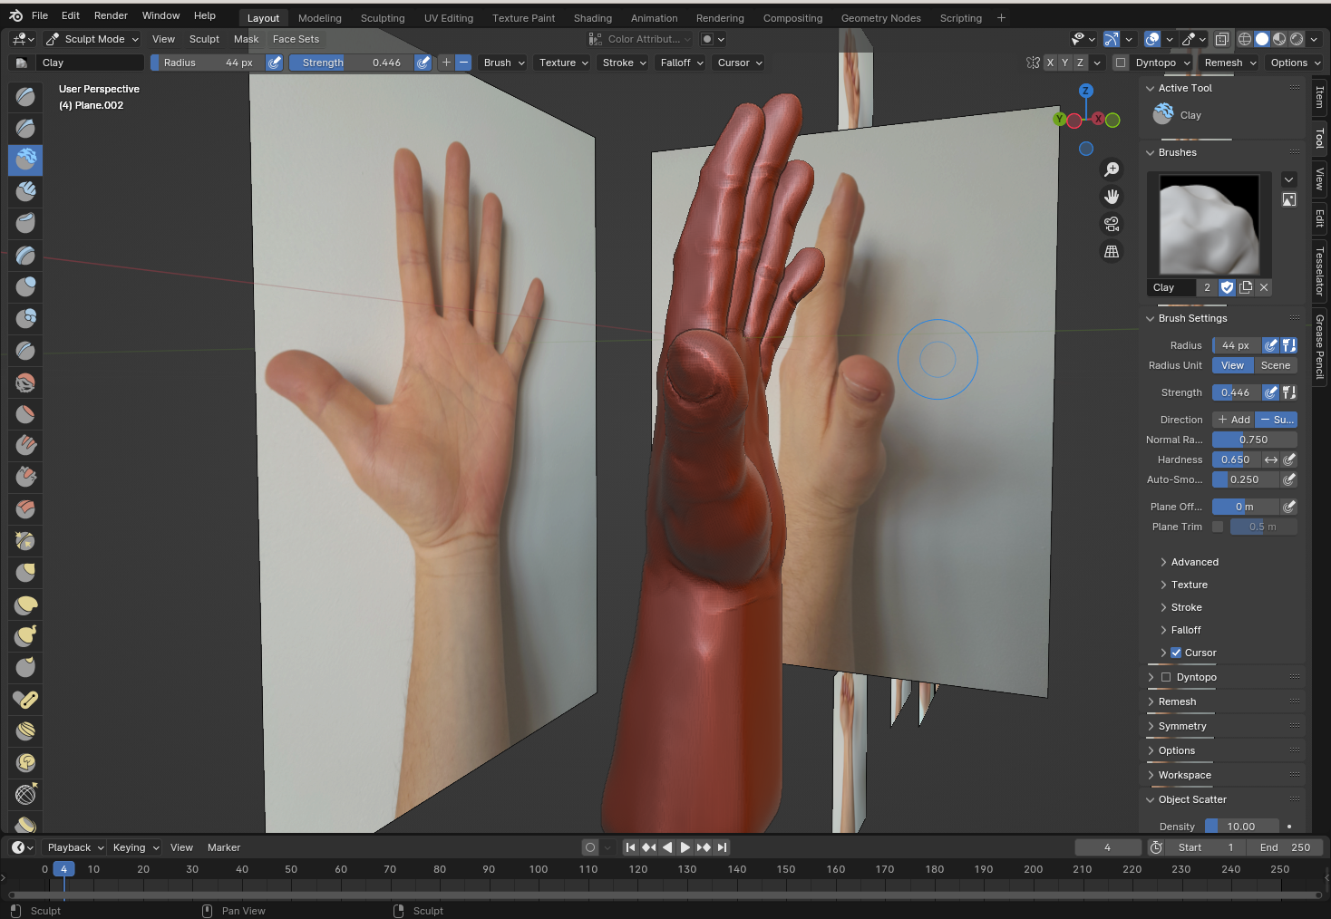Enable the Dyntopo checkbox in header
Screen dimensions: 1331x919
coord(1121,63)
